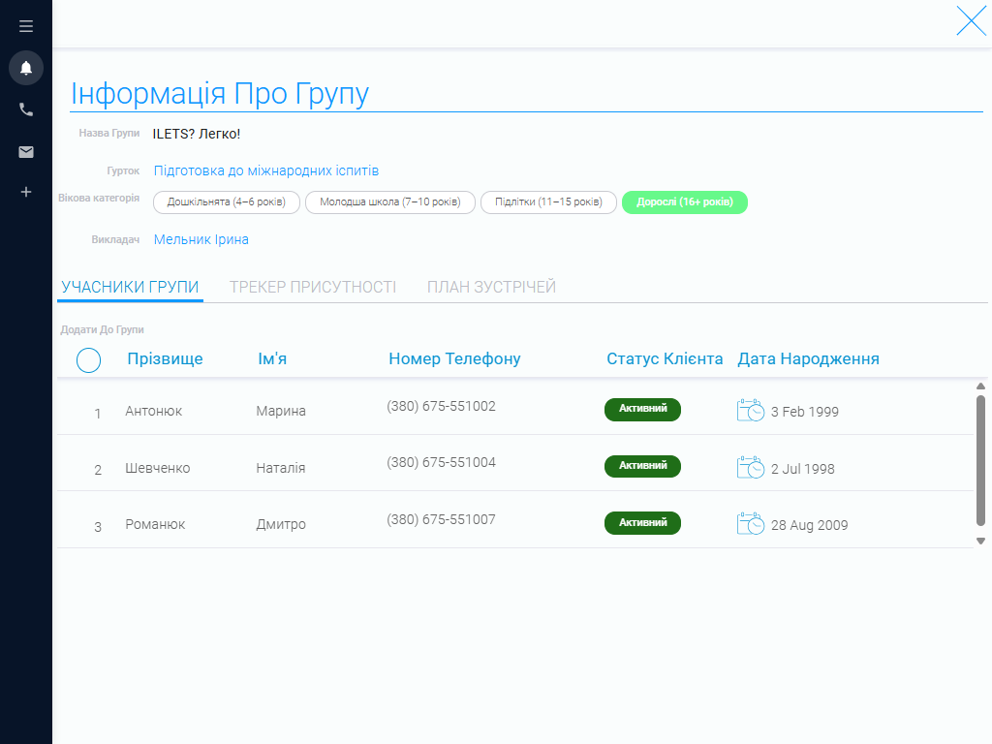The image size is (992, 744).
Task: Open teacher Мельник Ірина link
Action: [x=201, y=240]
